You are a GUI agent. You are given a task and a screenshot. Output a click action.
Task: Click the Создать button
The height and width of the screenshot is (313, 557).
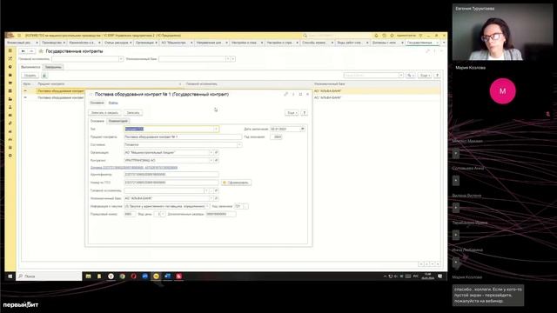(x=30, y=76)
